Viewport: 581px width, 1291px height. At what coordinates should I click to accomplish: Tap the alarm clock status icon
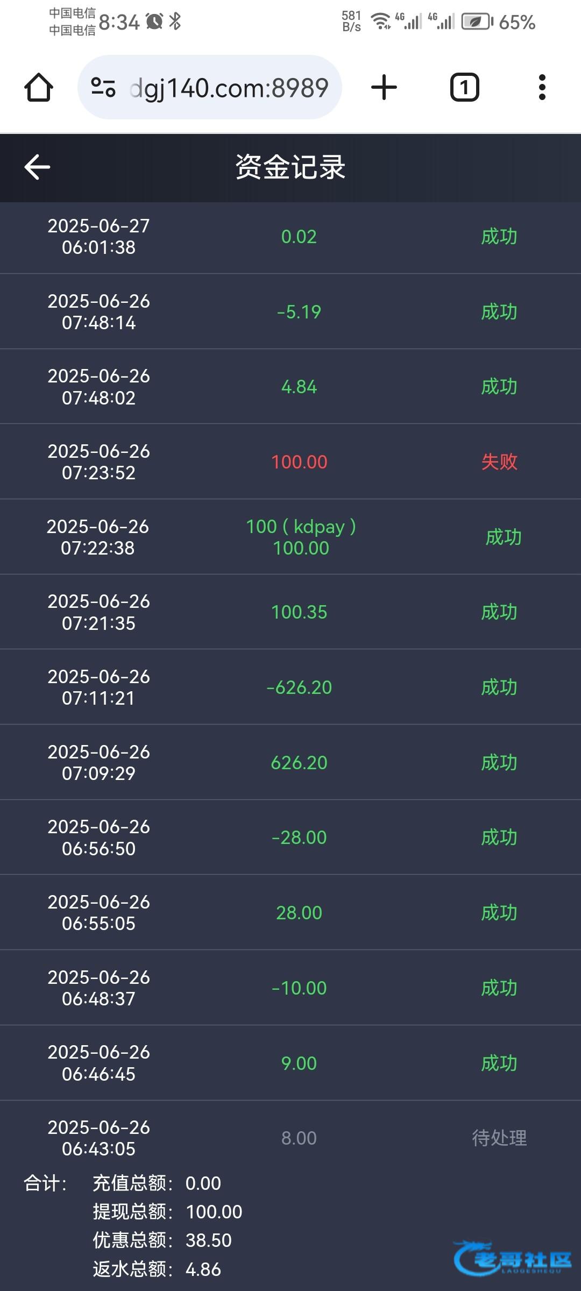pos(154,22)
